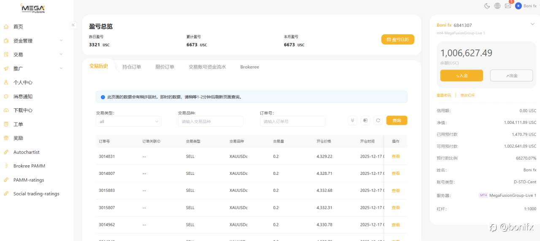Click the orange 入金 deposit button
Image resolution: width=540 pixels, height=241 pixels.
coord(461,76)
